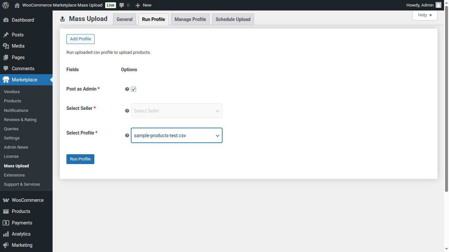Open the Select Seller dropdown
Image resolution: width=449 pixels, height=252 pixels.
pos(177,111)
